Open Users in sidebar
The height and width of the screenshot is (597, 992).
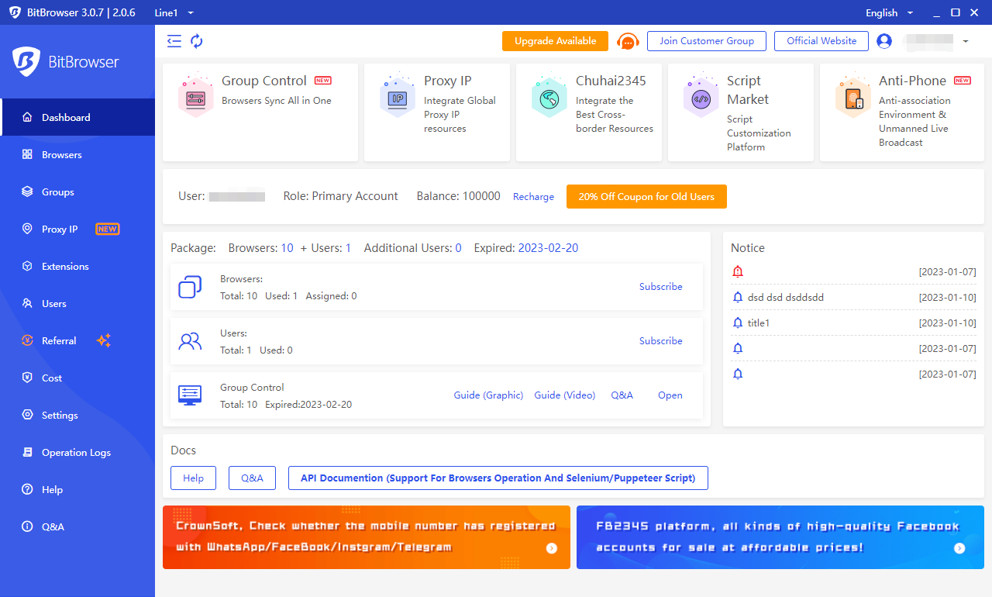[x=77, y=303]
